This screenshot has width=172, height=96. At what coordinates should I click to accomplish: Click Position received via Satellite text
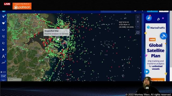click(x=56, y=34)
